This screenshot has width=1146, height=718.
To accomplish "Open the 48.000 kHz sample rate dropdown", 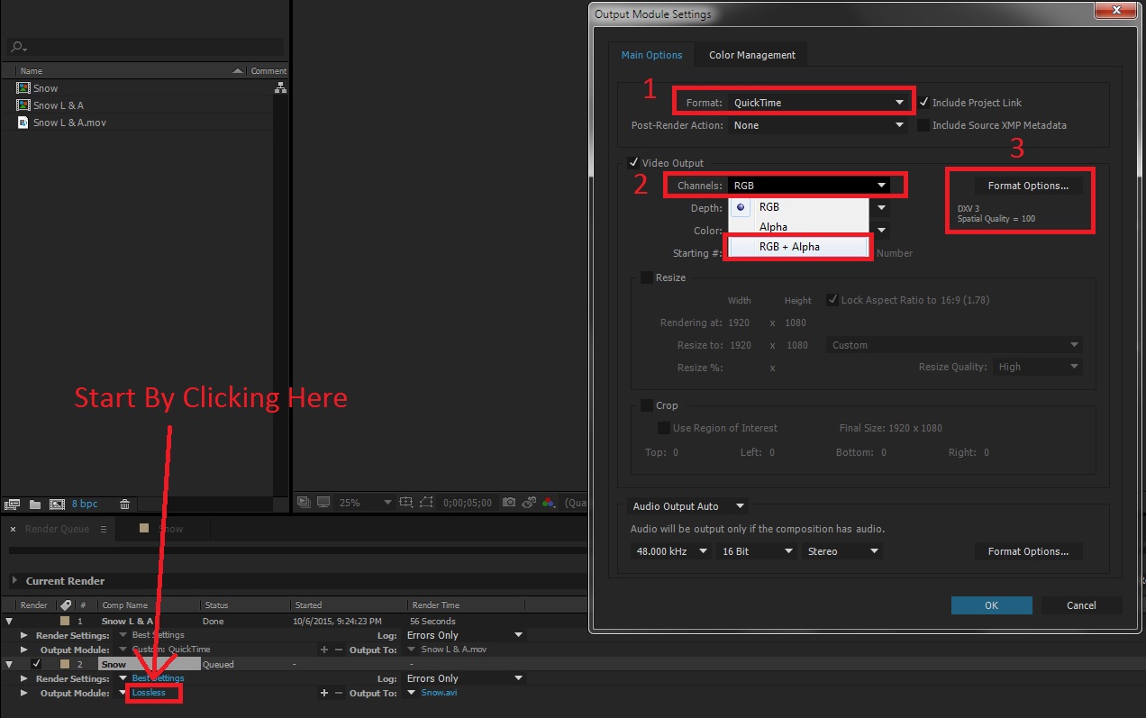I will [x=669, y=551].
